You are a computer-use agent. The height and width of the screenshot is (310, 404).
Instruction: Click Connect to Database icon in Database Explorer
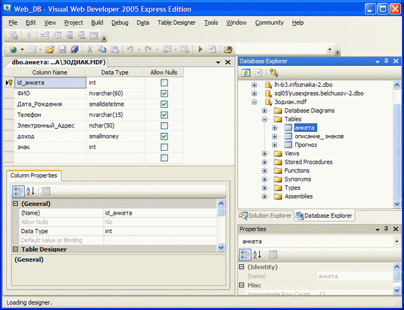(x=273, y=72)
